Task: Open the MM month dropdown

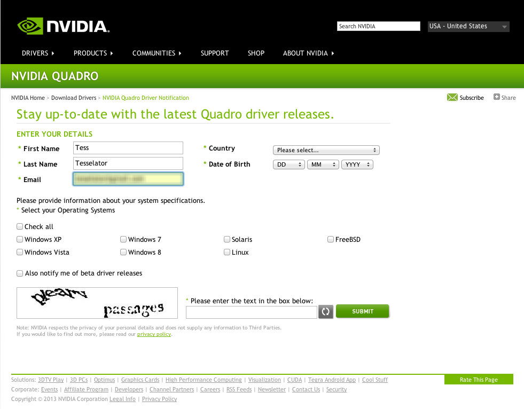Action: pos(323,164)
